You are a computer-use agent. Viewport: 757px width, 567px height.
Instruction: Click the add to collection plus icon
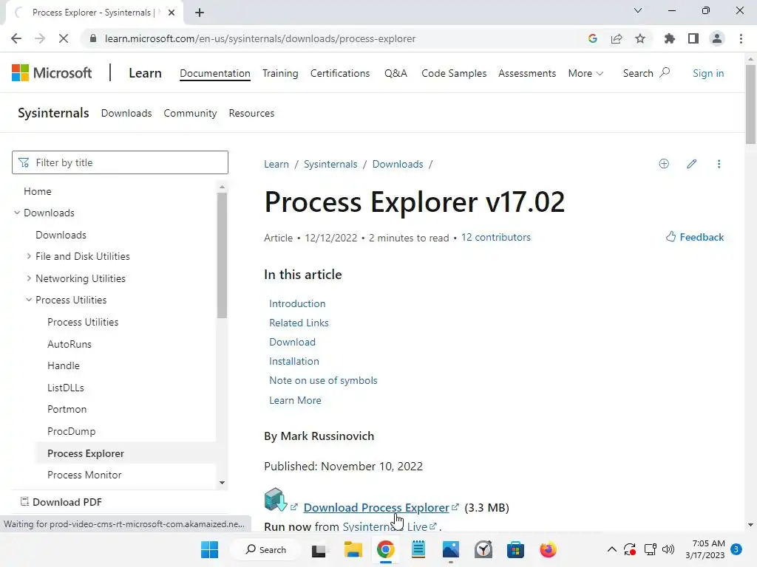pos(664,164)
